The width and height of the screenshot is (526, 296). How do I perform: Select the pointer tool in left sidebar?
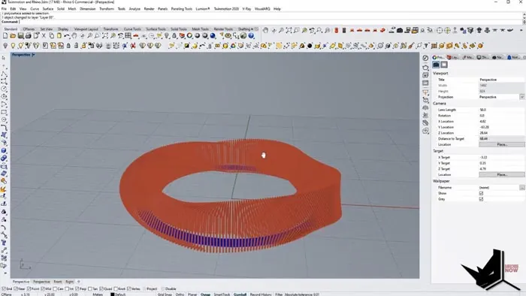4,58
